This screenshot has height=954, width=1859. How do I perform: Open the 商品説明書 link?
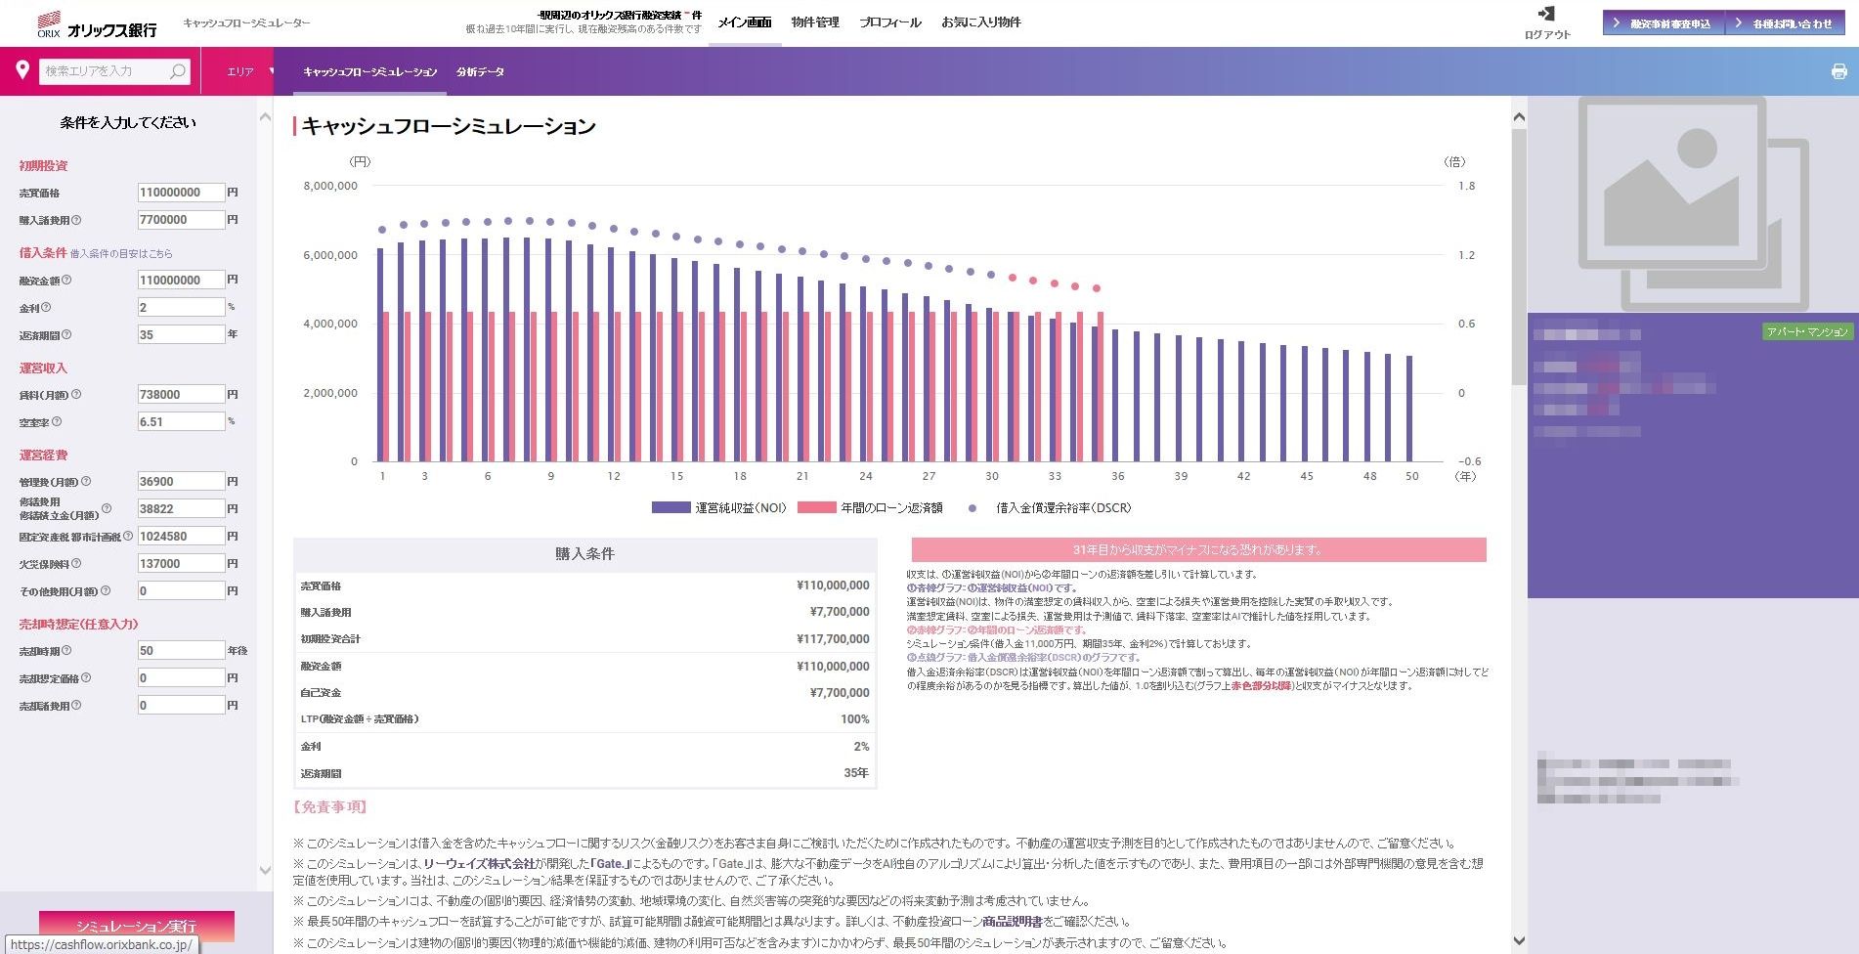tap(1012, 921)
